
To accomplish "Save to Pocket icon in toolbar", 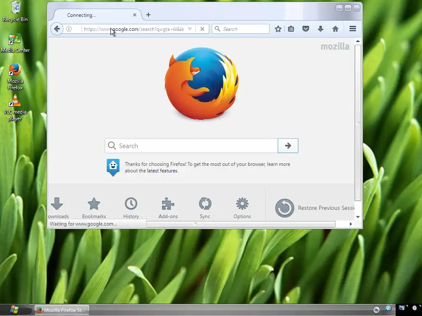I will pyautogui.click(x=306, y=29).
